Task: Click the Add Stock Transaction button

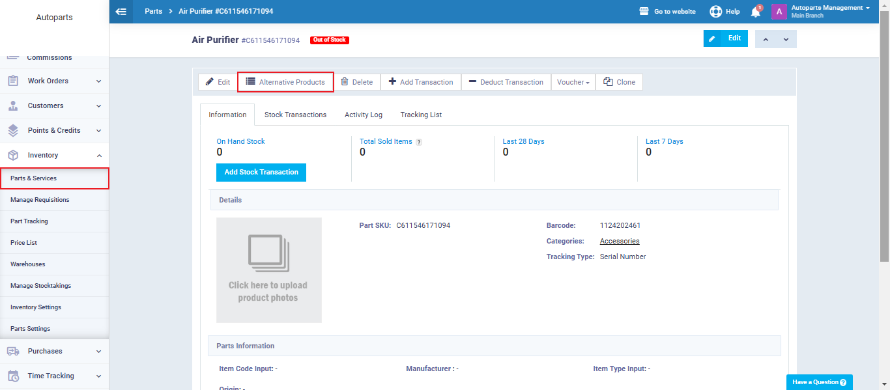Action: (x=261, y=173)
